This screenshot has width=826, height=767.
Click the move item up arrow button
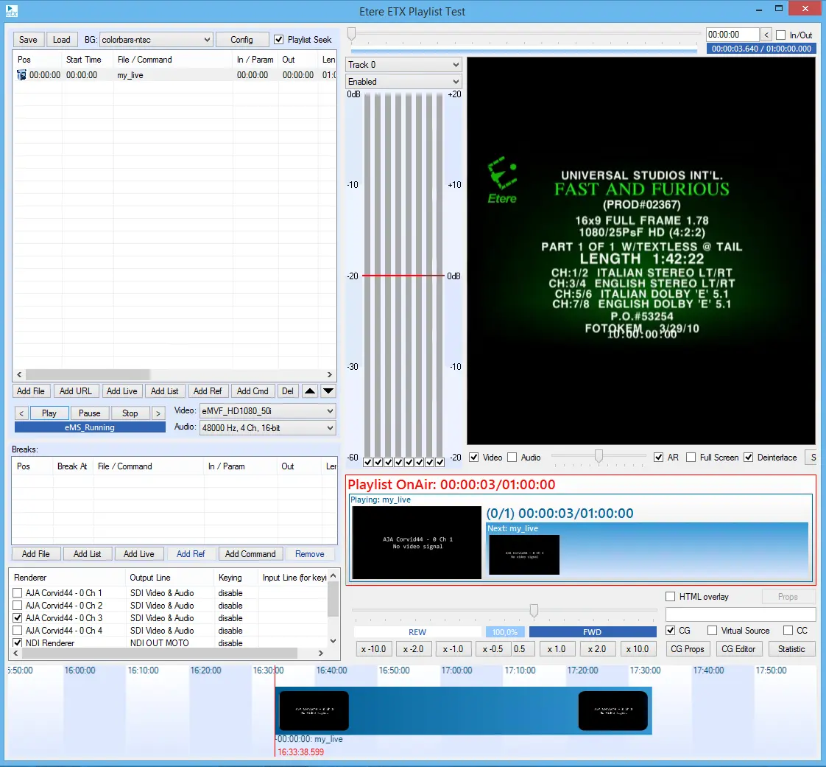click(x=311, y=391)
